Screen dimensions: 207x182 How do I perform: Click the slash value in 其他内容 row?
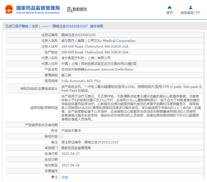click(x=62, y=137)
